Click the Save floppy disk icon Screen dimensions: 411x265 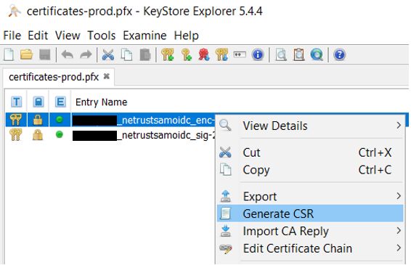pyautogui.click(x=44, y=54)
